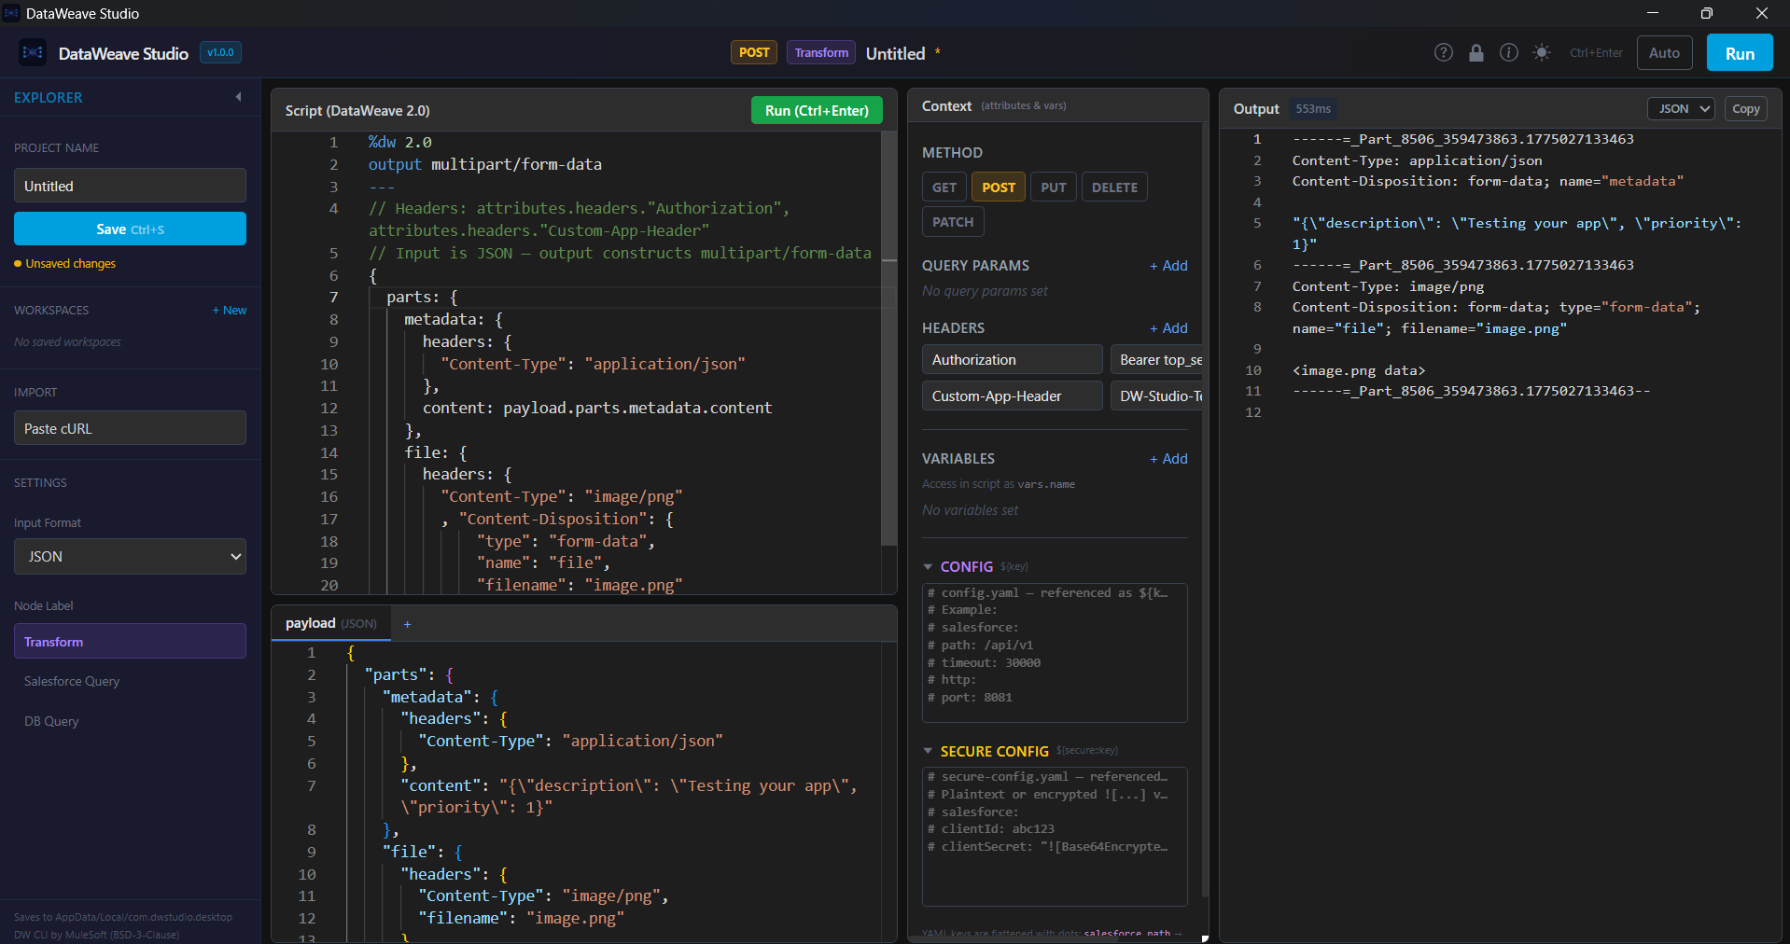Image resolution: width=1790 pixels, height=944 pixels.
Task: Open help via the question mark icon
Action: pyautogui.click(x=1443, y=52)
